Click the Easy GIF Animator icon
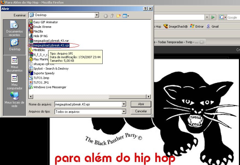This screenshot has height=165, width=240. pyautogui.click(x=31, y=22)
